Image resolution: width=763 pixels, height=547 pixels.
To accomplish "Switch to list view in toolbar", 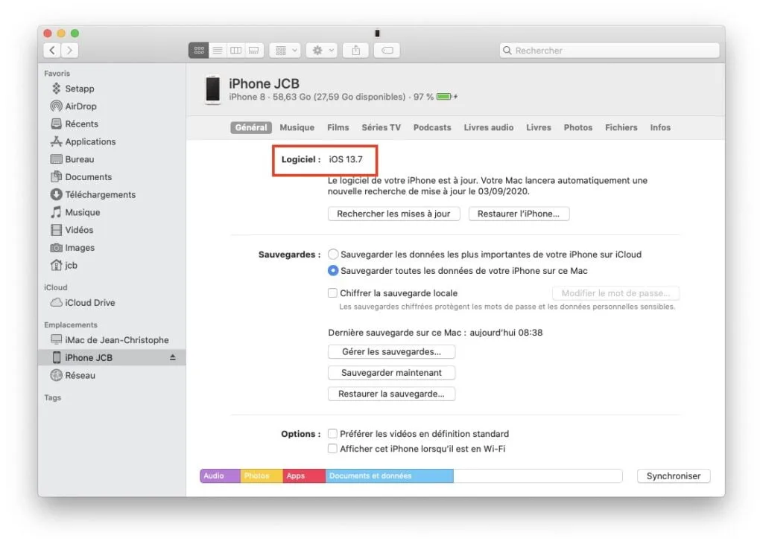I will tap(218, 51).
